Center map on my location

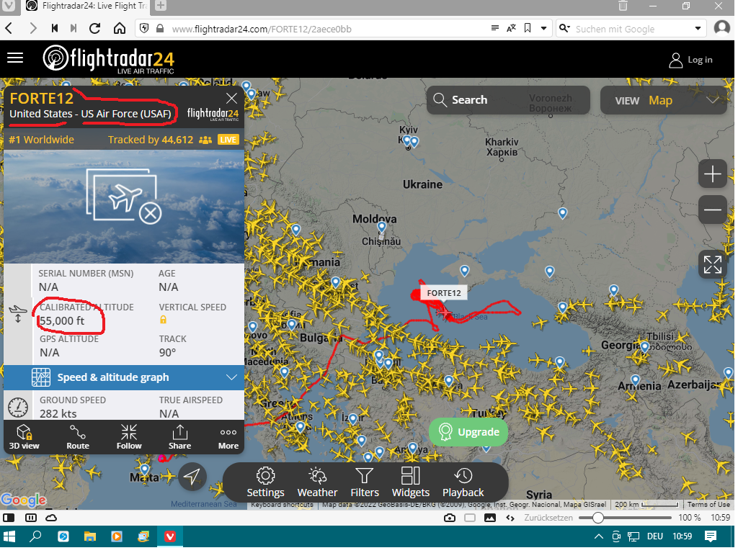[192, 477]
